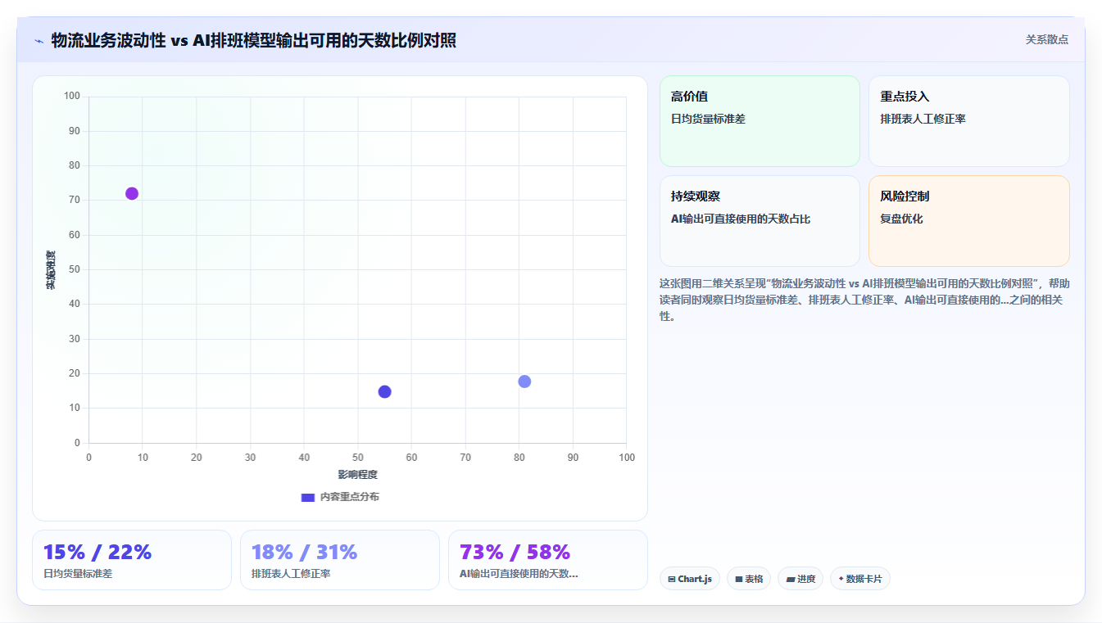This screenshot has height=623, width=1102.
Task: Click the chart title 物流业务波动性 heading
Action: tap(254, 40)
